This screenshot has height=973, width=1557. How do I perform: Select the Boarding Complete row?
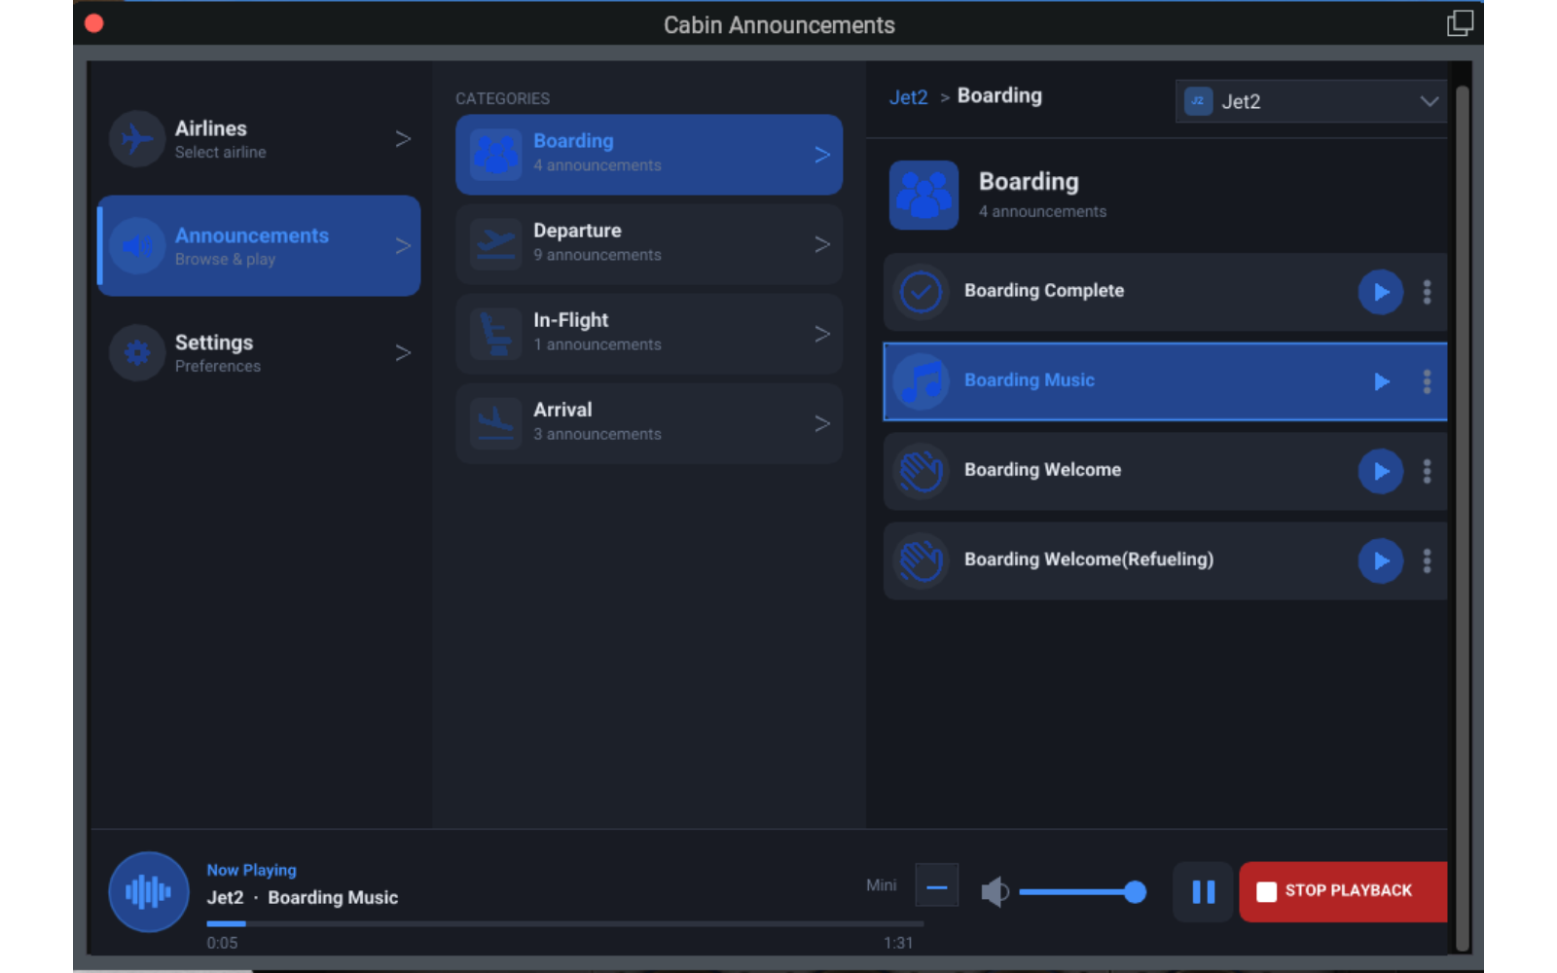(x=1165, y=292)
